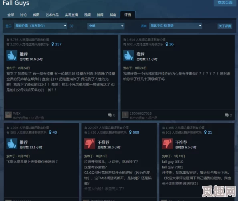Click the award icon next to 669

pos(130,132)
